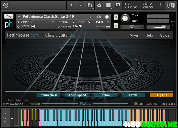Click the workspace layout panel icon
This screenshot has width=178, height=128.
click(x=109, y=5)
